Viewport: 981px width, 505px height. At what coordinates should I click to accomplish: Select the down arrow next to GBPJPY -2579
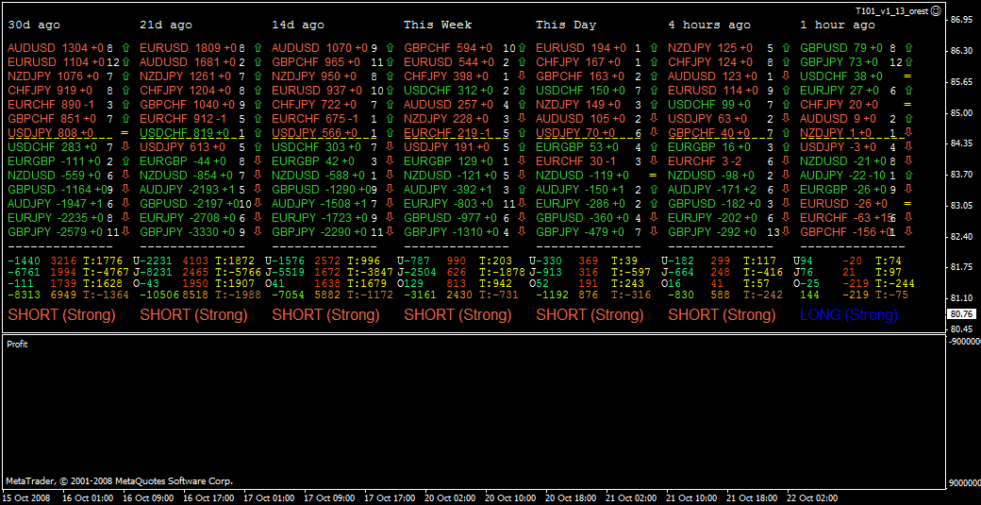click(x=125, y=232)
